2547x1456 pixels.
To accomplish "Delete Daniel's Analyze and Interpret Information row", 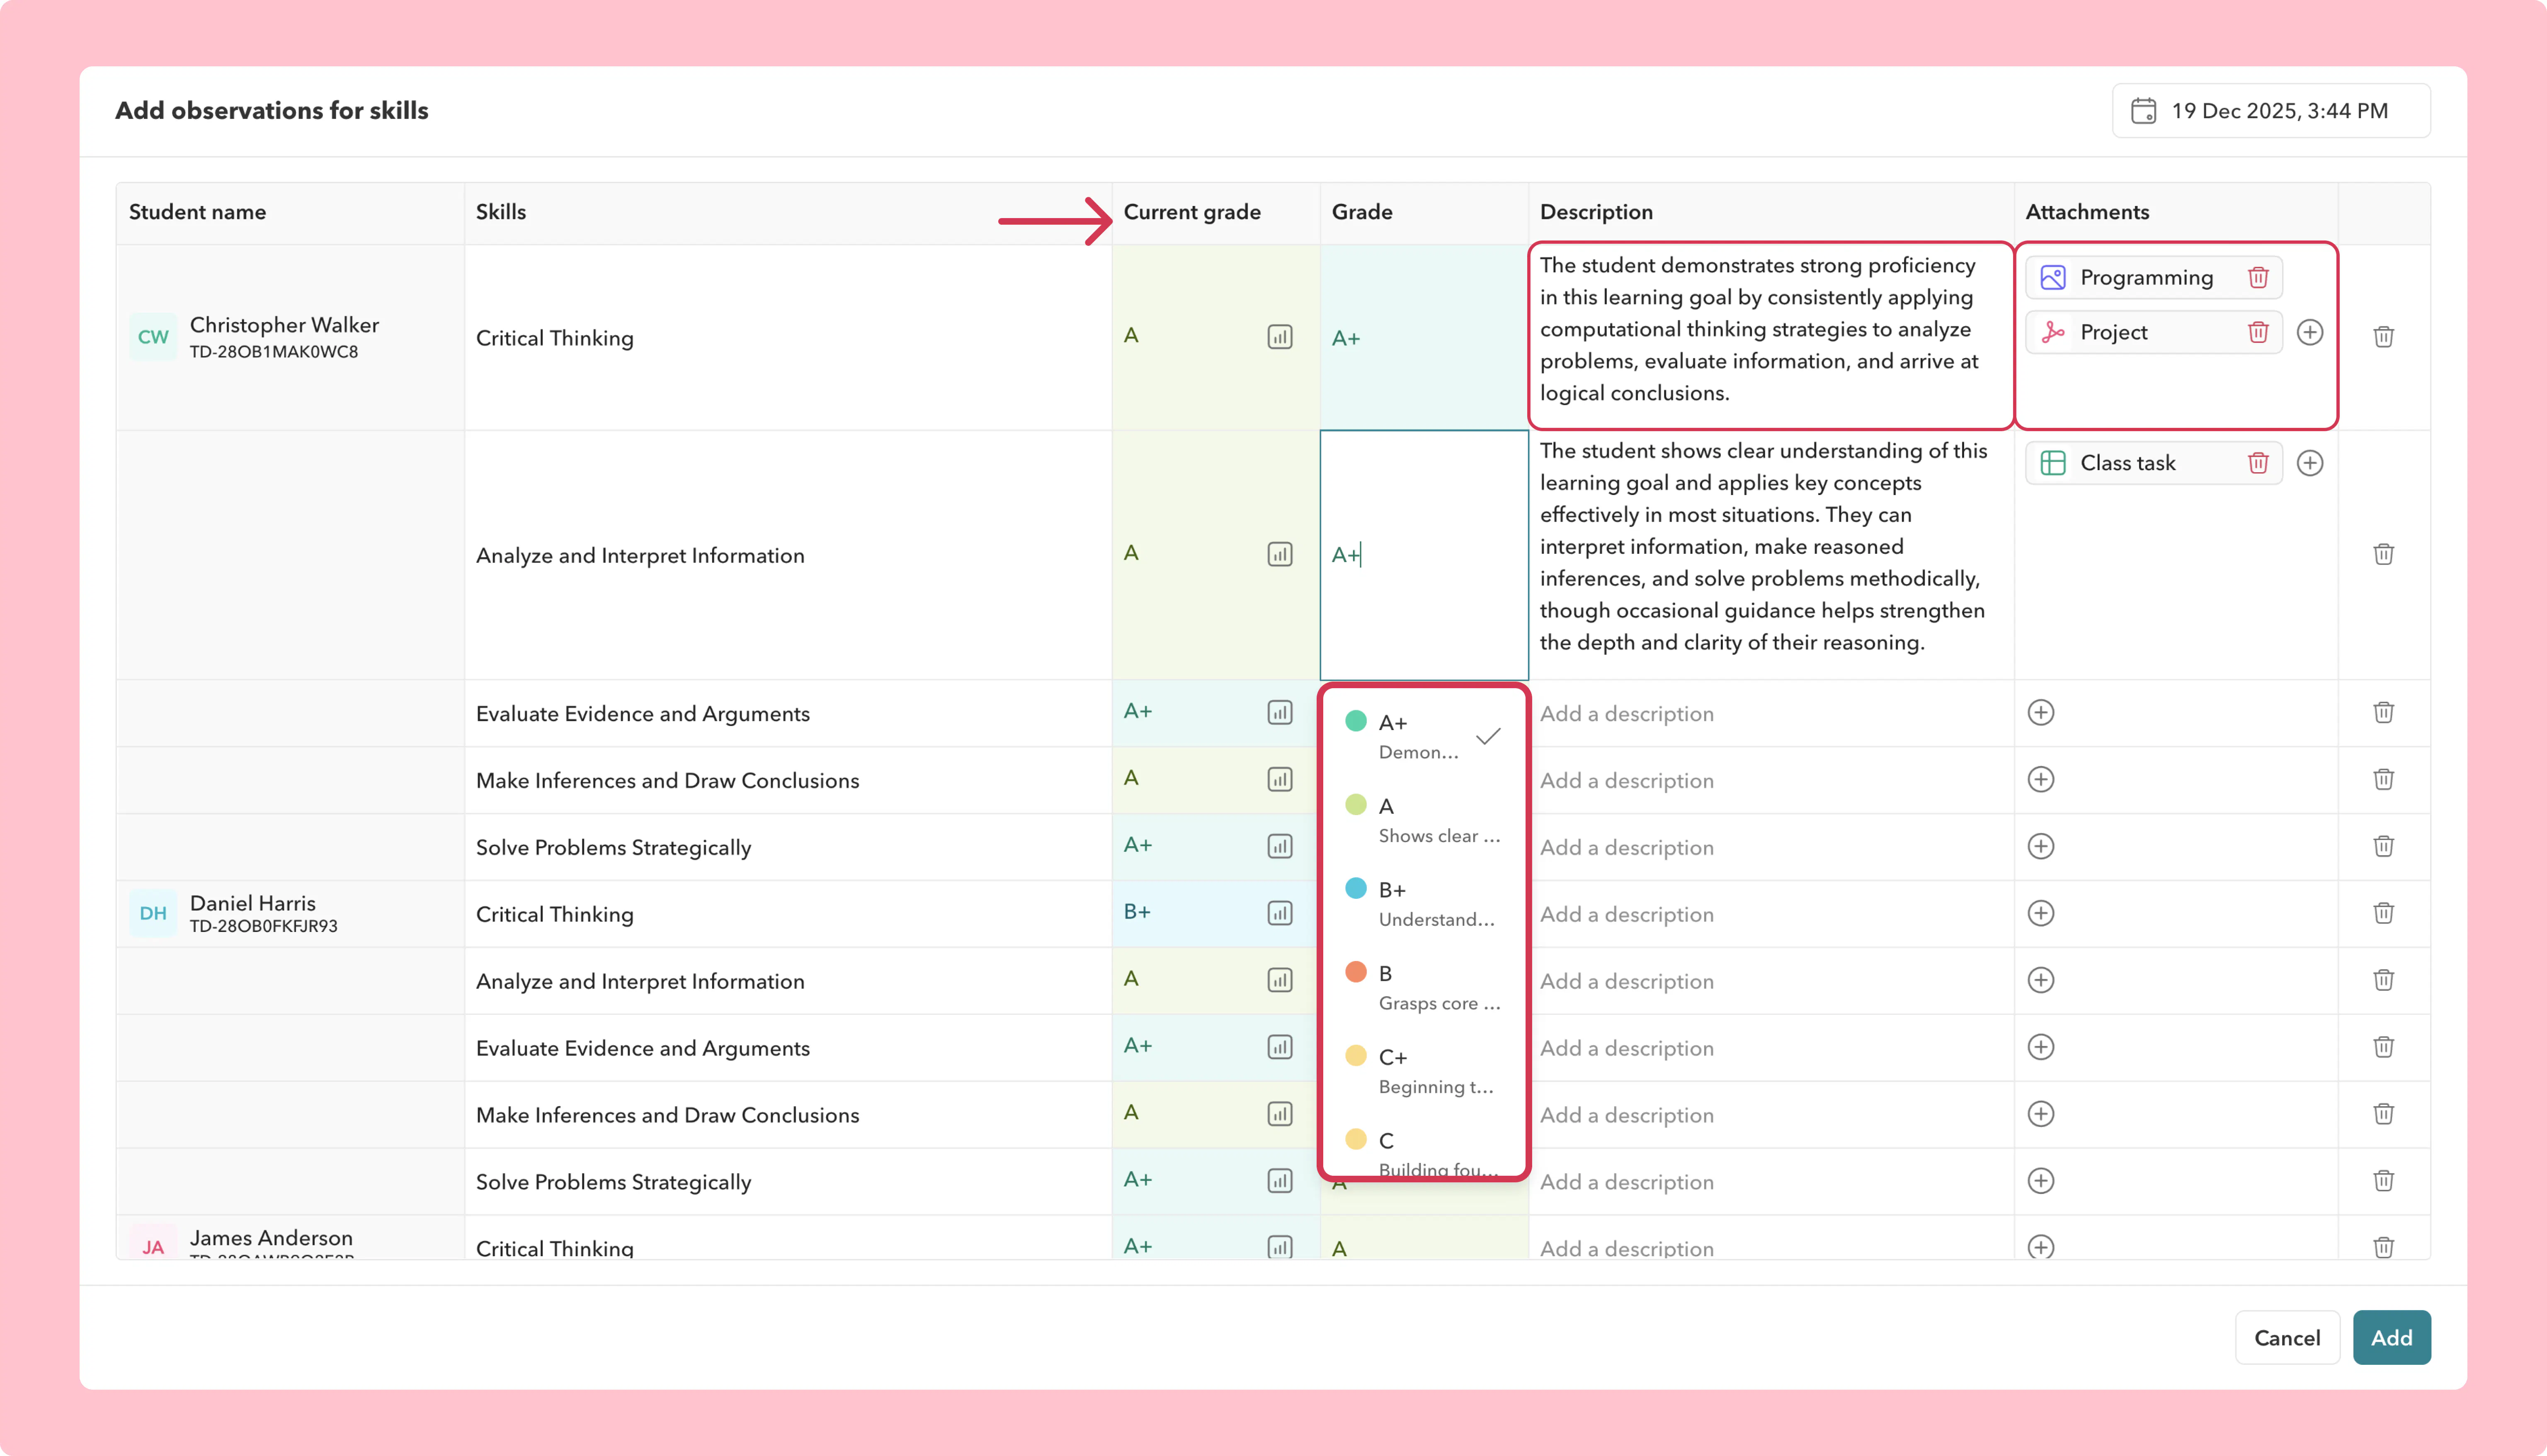I will tap(2384, 980).
